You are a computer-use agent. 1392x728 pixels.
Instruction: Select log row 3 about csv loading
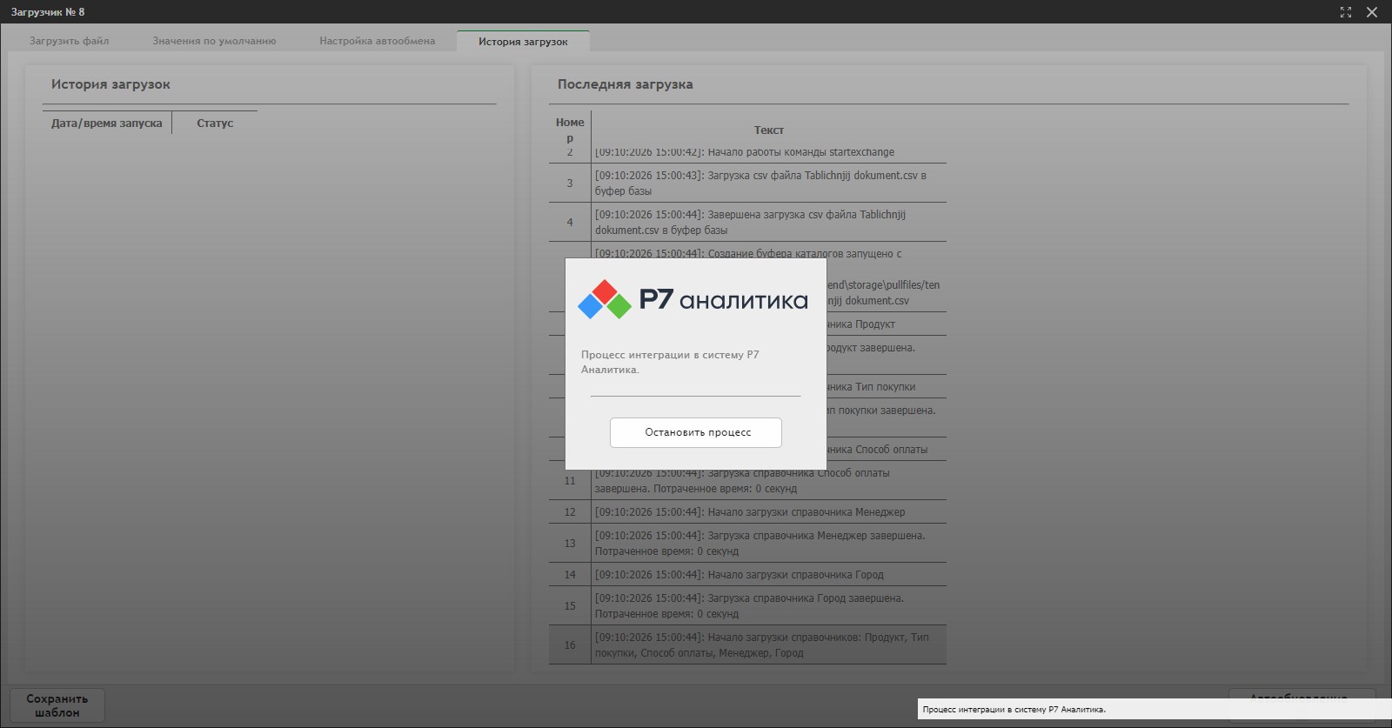pos(747,183)
